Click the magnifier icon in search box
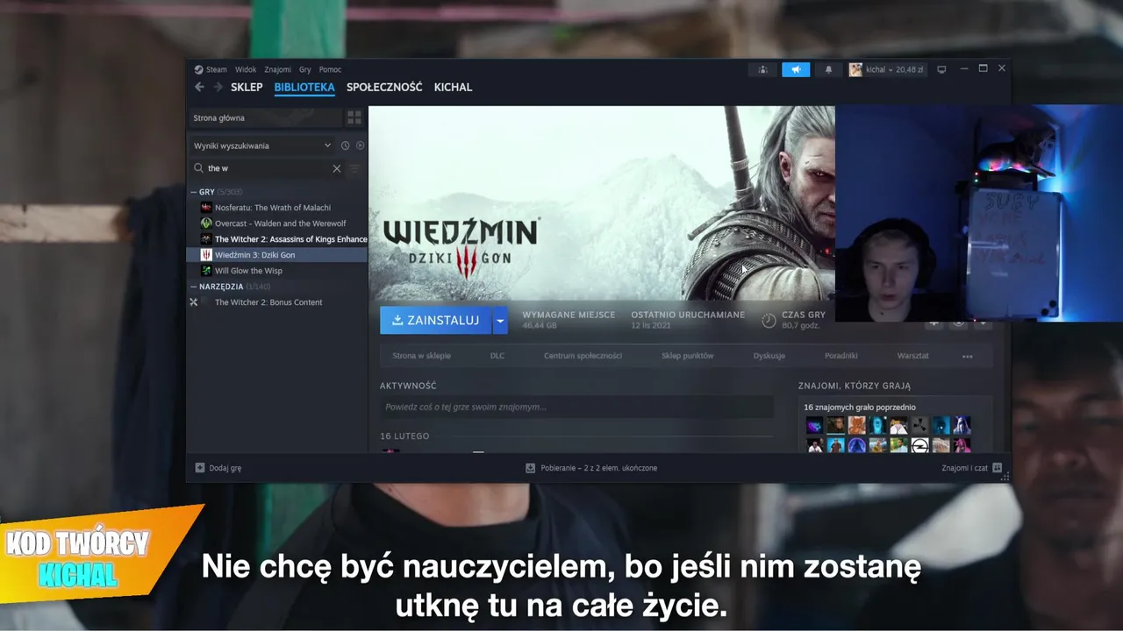Screen dimensions: 1123x631 [x=199, y=168]
